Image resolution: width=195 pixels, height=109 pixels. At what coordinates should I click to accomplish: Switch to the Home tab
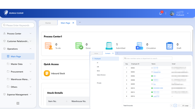(x=48, y=23)
